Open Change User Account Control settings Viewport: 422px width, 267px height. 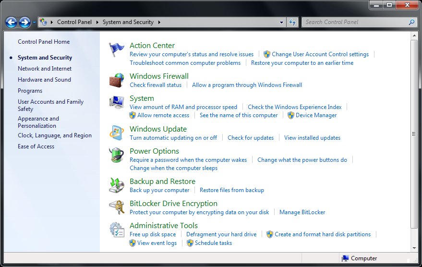pos(320,54)
